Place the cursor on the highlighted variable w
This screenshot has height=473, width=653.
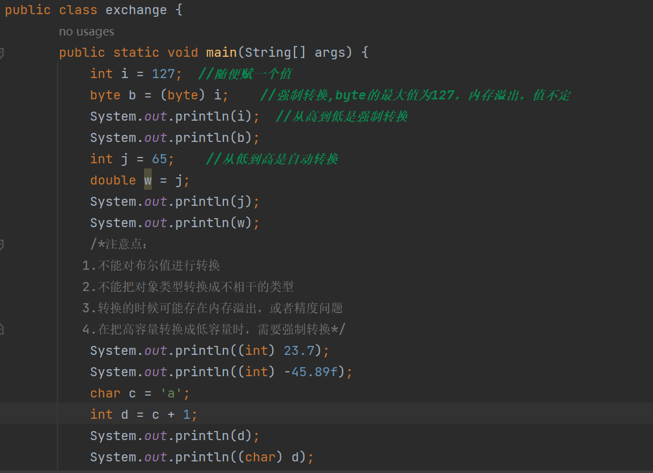click(148, 180)
